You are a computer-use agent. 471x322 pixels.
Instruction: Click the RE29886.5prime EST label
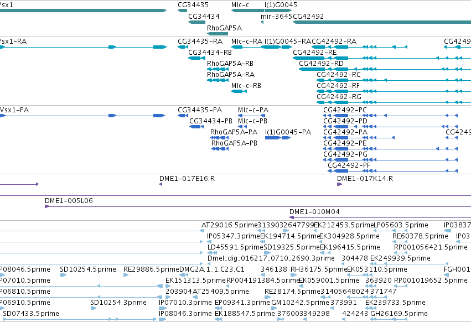(x=151, y=269)
